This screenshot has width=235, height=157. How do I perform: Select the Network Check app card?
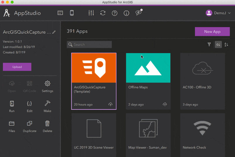coord(203,135)
